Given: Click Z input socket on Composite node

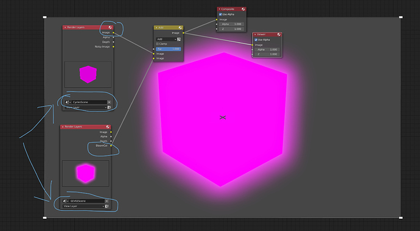Looking at the screenshot, I should 217,29.
